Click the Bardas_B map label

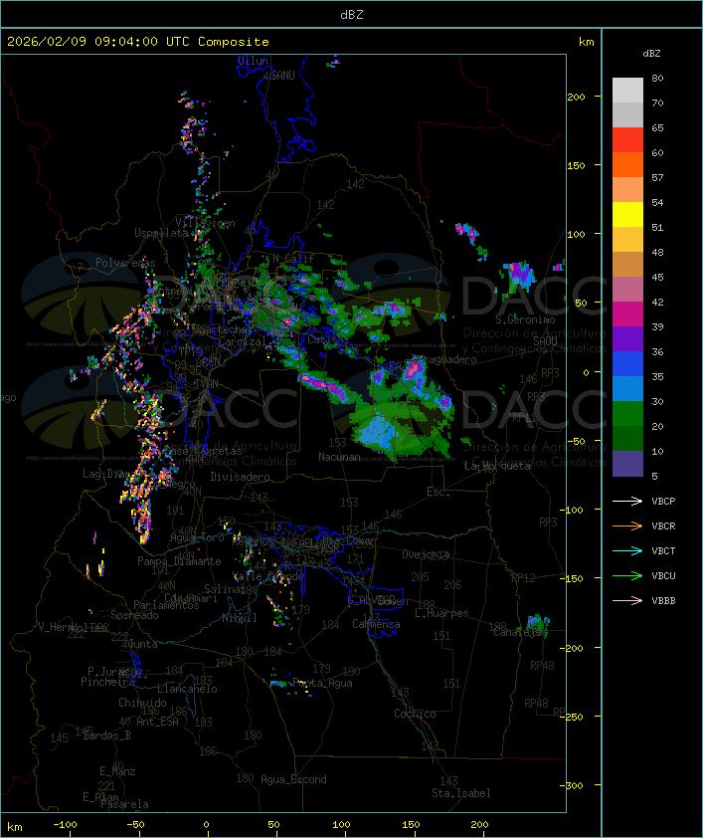[x=106, y=735]
